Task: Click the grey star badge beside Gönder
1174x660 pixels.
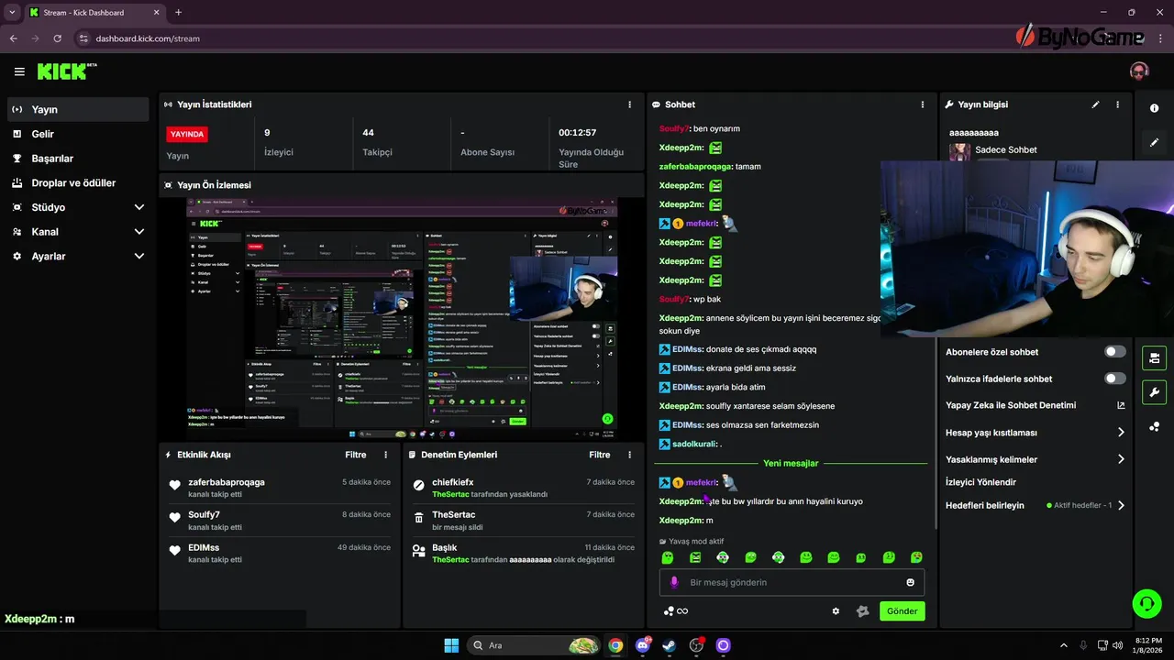Action: coord(862,611)
